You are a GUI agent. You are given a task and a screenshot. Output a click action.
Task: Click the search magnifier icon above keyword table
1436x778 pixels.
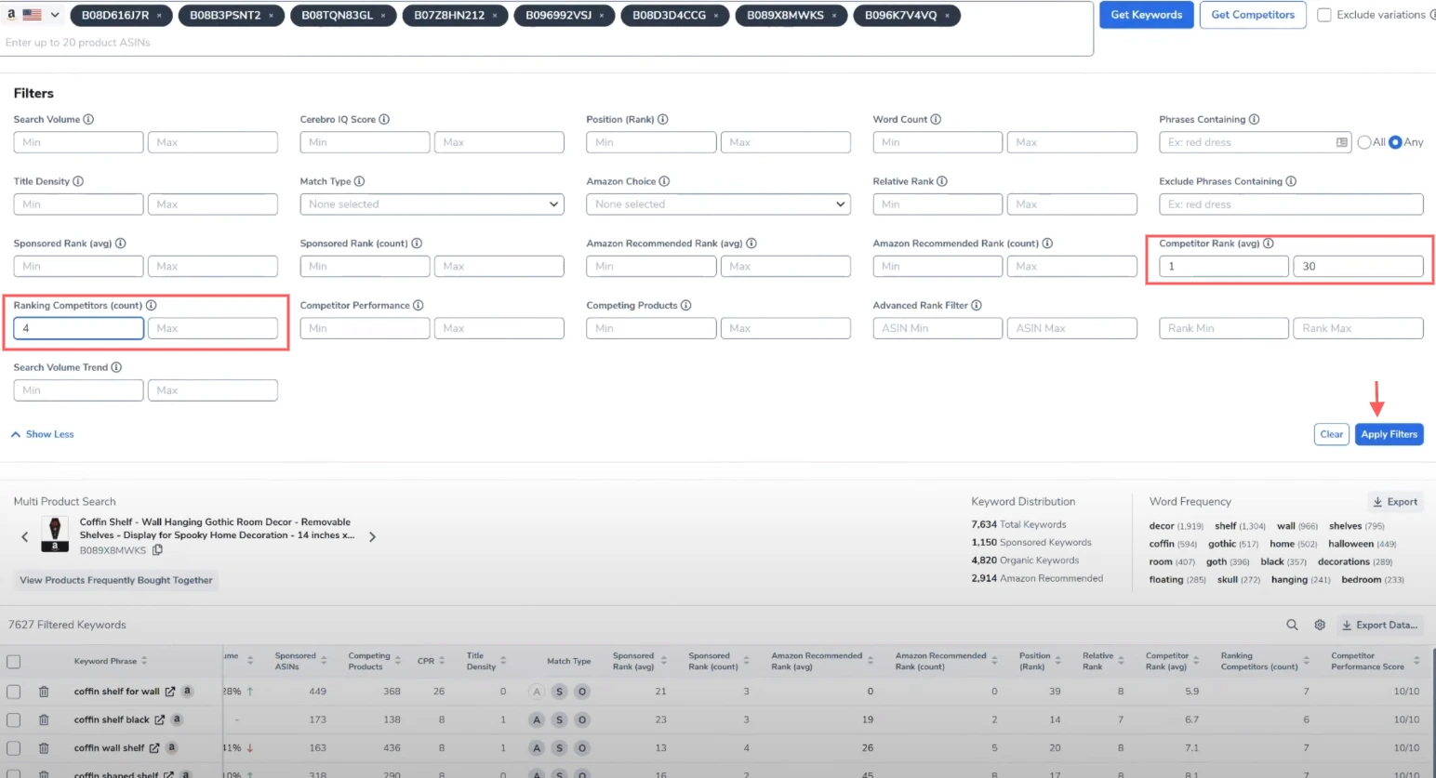coord(1292,626)
